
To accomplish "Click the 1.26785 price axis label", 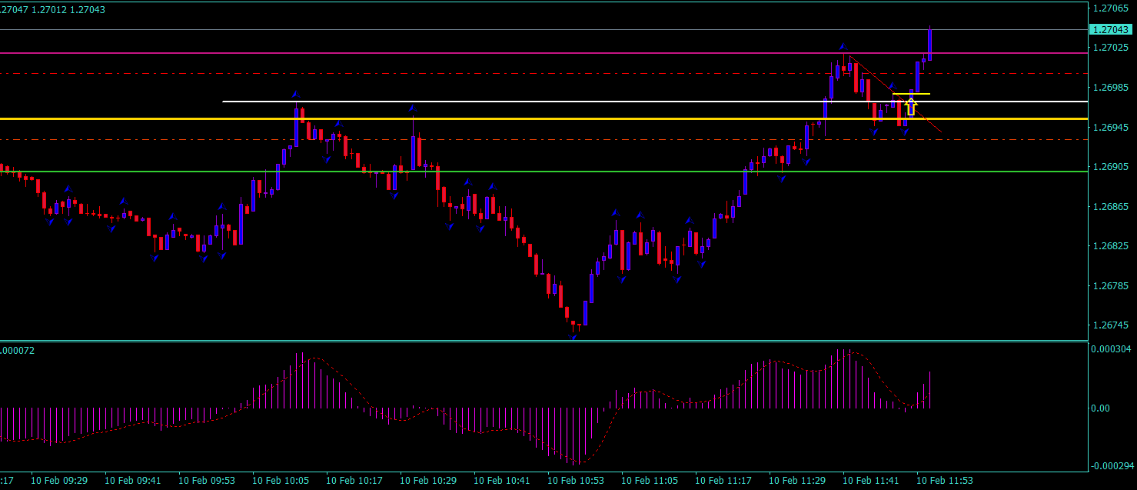I will tap(1109, 286).
